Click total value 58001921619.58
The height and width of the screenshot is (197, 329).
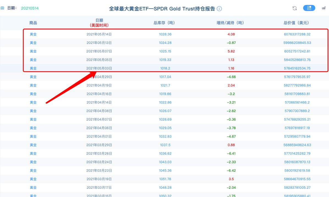click(x=297, y=171)
